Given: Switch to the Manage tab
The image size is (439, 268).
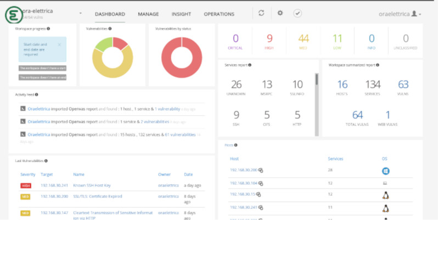Looking at the screenshot, I should pos(148,14).
